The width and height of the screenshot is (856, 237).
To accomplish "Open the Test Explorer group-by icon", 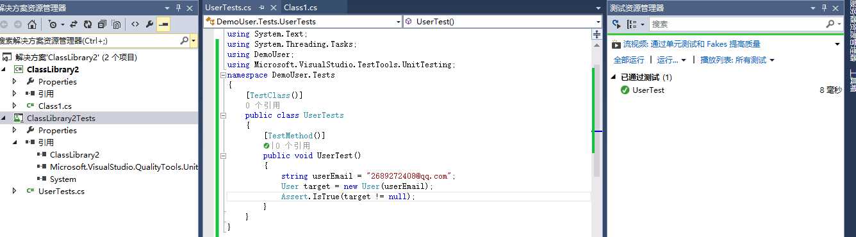I will pyautogui.click(x=632, y=24).
